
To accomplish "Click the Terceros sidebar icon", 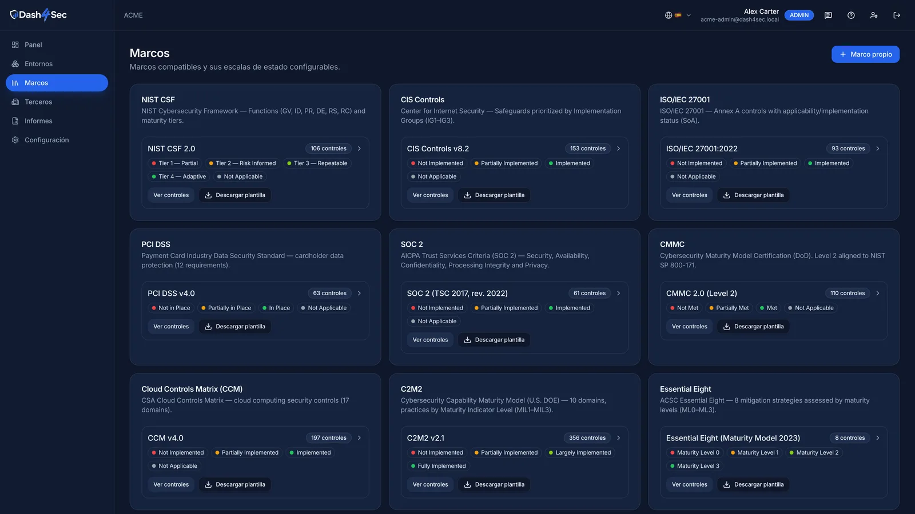I will 15,102.
